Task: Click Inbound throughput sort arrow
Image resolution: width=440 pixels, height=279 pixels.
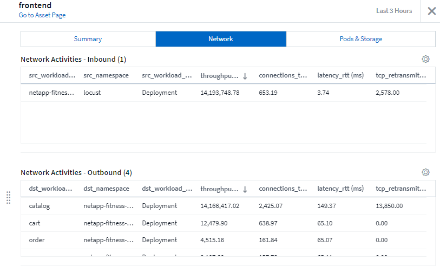Action: 245,76
